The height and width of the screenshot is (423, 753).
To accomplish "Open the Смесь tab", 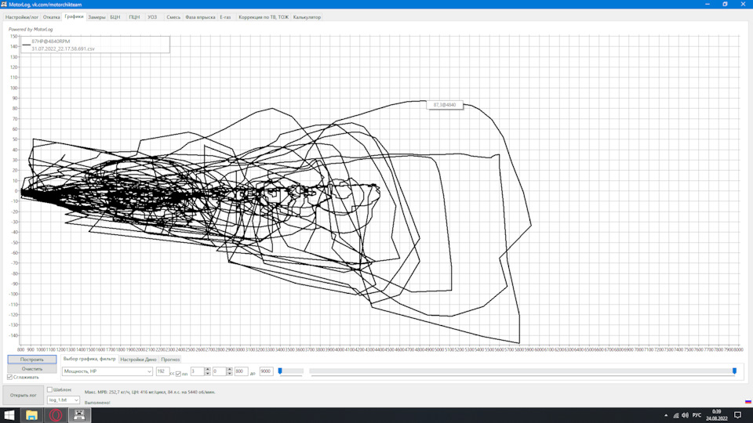I will 173,17.
